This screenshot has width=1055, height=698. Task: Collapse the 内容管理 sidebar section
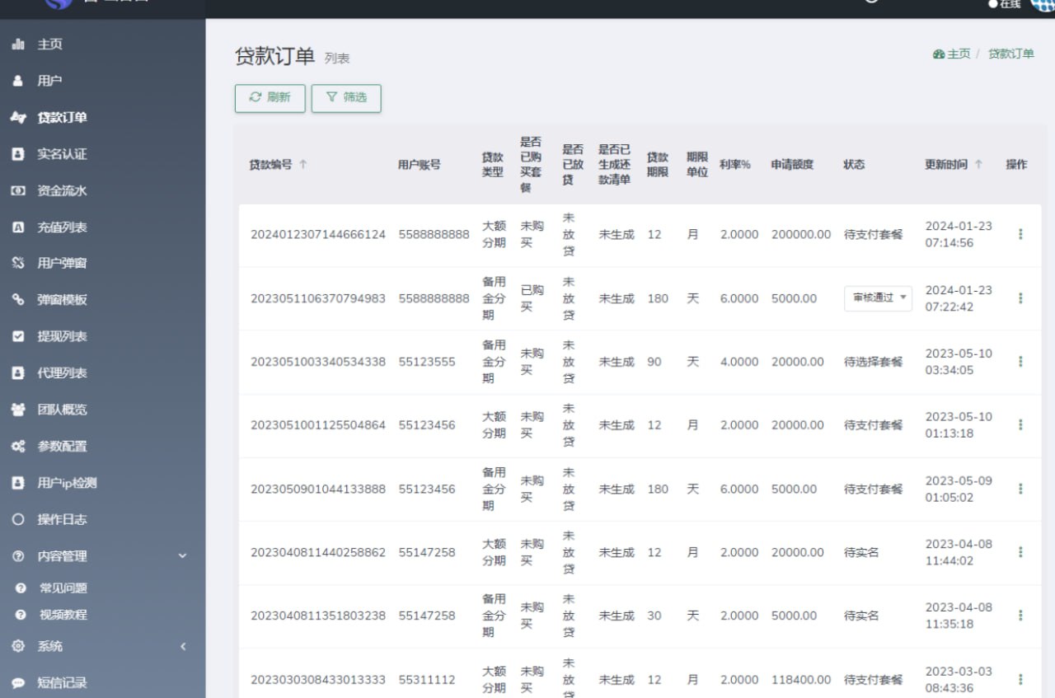click(183, 556)
